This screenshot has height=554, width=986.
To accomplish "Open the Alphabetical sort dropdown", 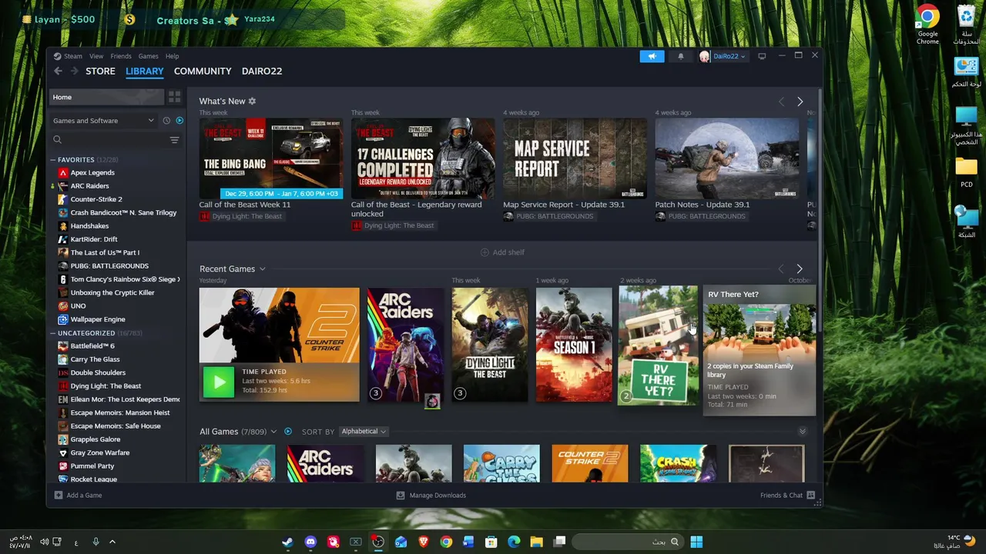I will tap(364, 431).
